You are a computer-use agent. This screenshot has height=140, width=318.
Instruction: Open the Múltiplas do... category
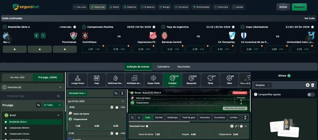[x=134, y=80]
